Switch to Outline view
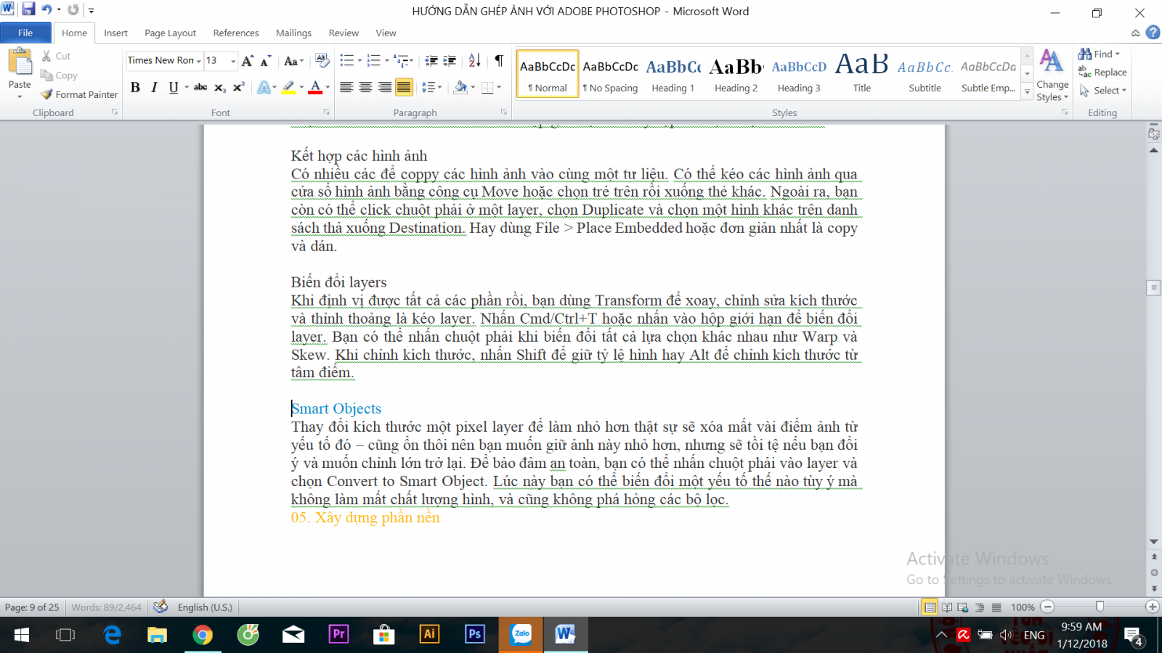 coord(980,607)
